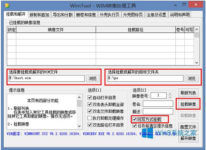
Task: Browse for the WIM file
Action: coord(93,78)
